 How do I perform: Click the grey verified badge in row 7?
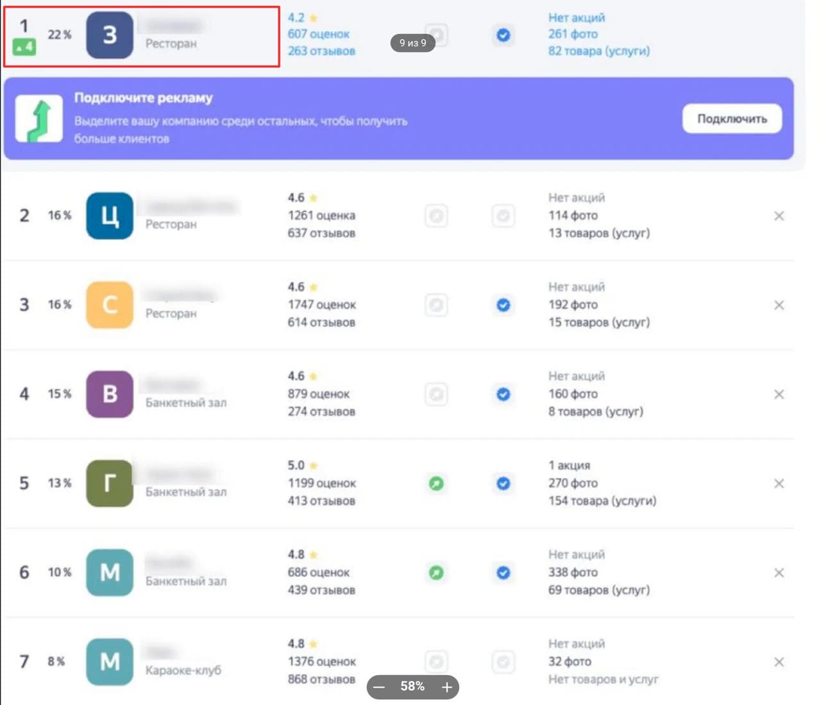click(504, 661)
